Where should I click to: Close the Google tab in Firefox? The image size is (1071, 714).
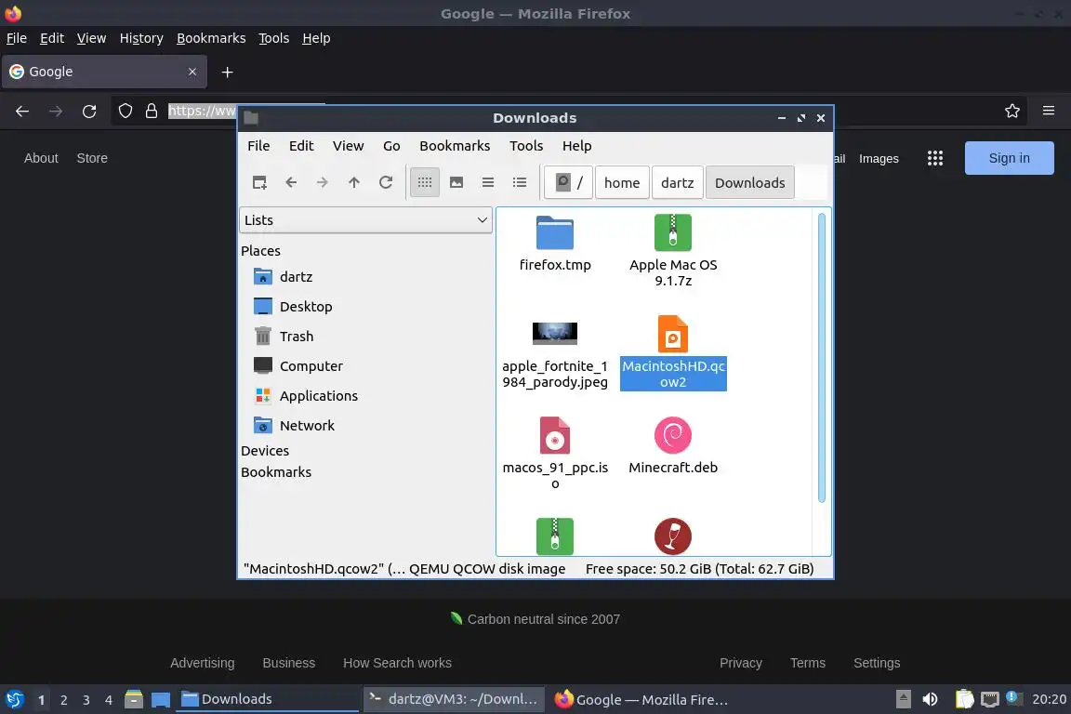192,72
